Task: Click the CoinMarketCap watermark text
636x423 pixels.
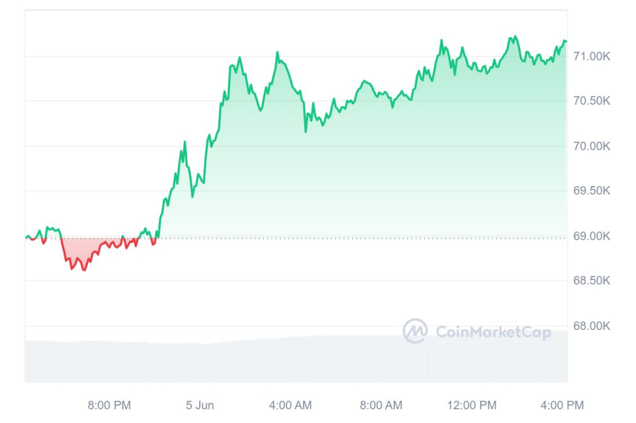Action: point(493,332)
